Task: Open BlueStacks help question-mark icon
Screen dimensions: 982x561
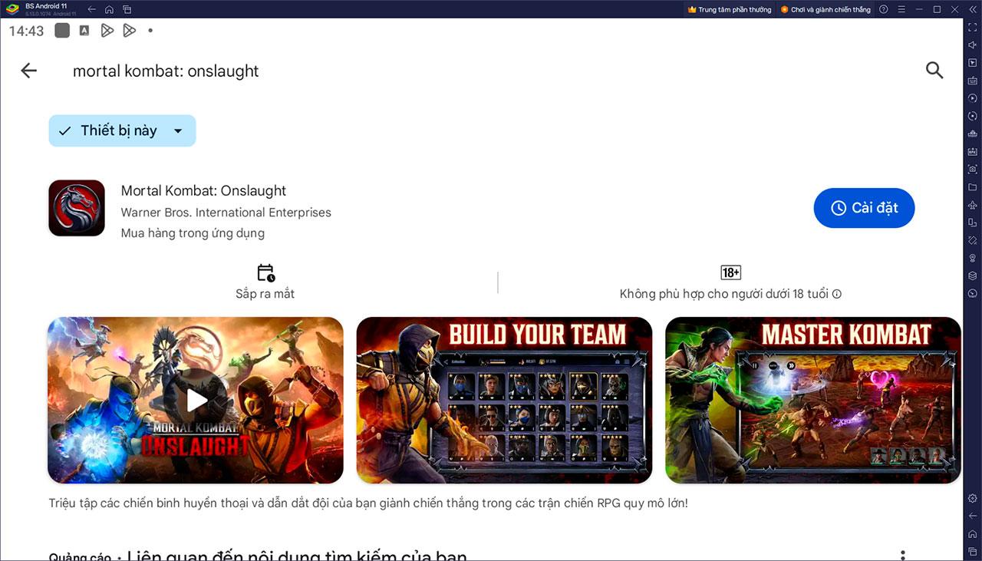Action: [883, 9]
